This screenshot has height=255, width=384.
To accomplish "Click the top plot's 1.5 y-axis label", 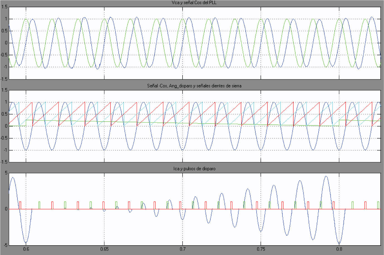I will 4,7.
